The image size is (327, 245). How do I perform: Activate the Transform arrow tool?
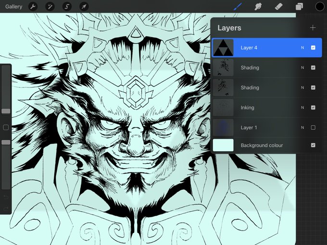[x=84, y=7]
